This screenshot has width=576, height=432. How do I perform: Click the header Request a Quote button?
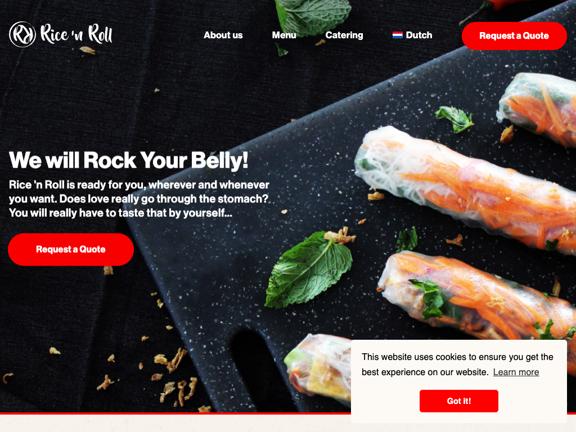point(514,36)
